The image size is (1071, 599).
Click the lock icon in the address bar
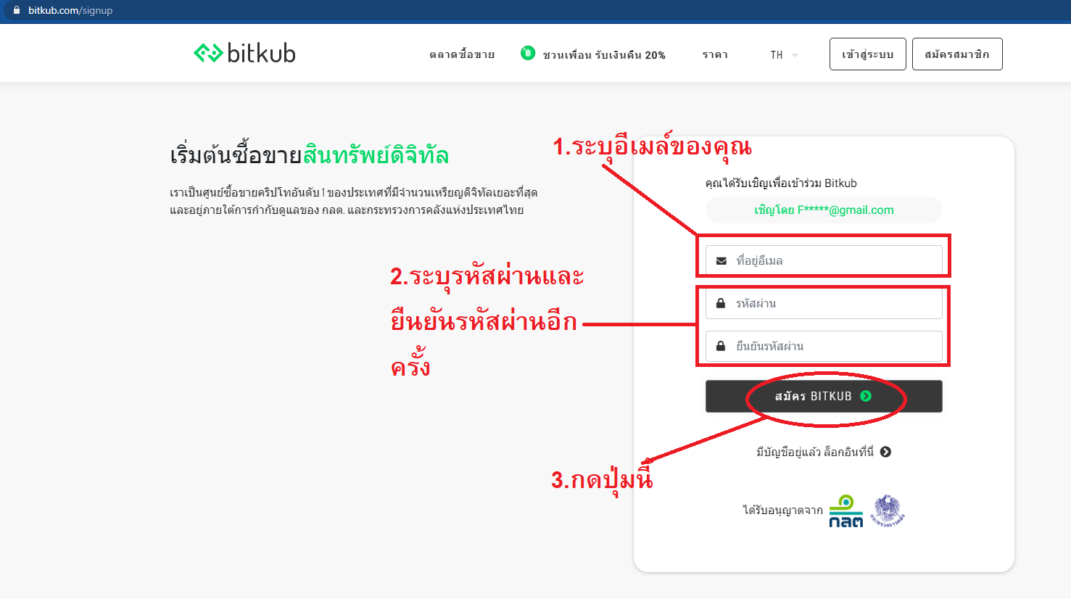pos(17,10)
